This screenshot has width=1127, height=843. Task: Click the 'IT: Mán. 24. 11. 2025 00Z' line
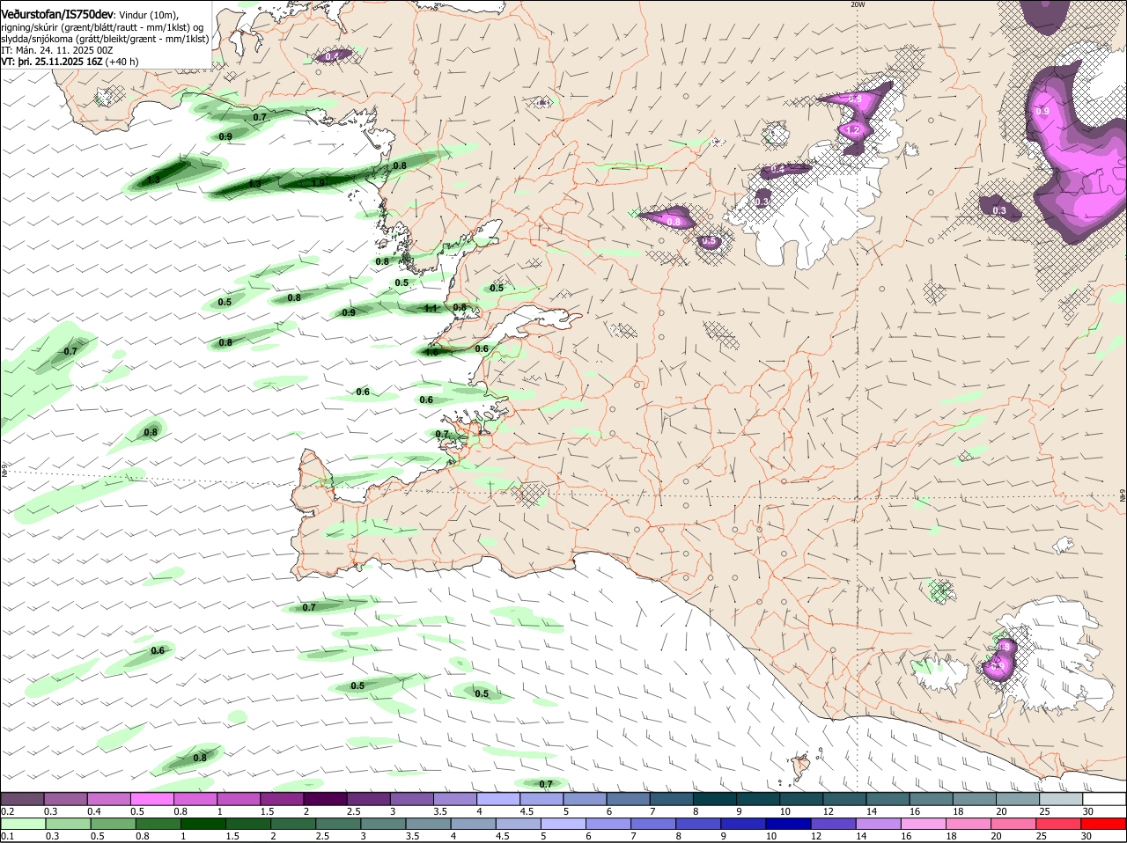(x=57, y=51)
